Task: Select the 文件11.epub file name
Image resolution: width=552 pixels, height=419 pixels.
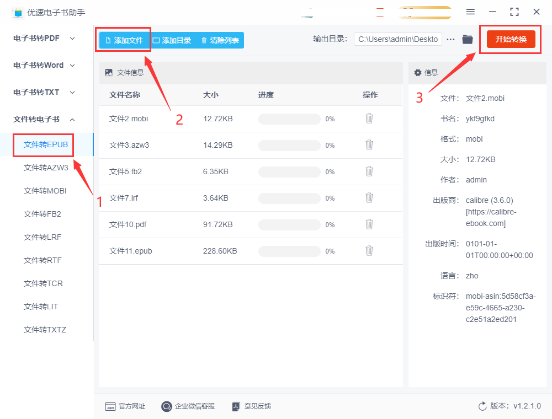Action: [x=131, y=251]
